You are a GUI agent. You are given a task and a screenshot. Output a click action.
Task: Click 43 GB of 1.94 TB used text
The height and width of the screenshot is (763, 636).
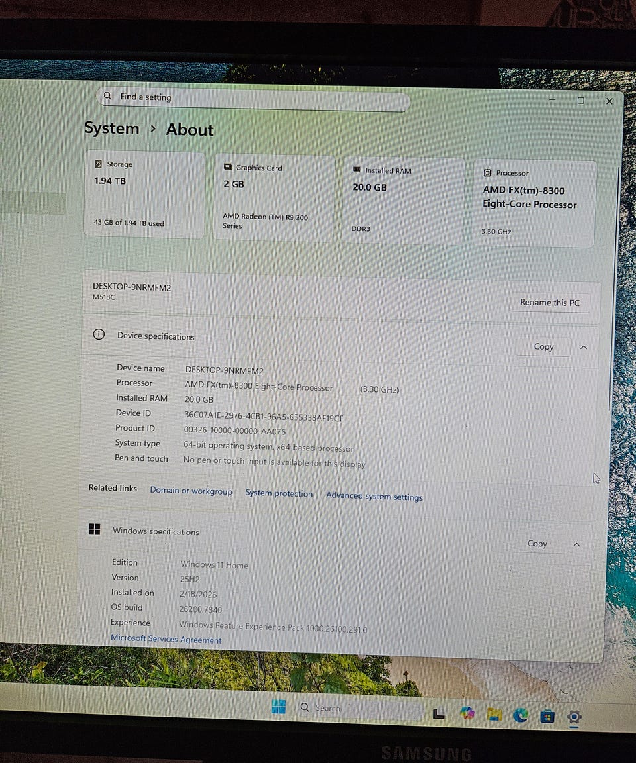coord(129,223)
